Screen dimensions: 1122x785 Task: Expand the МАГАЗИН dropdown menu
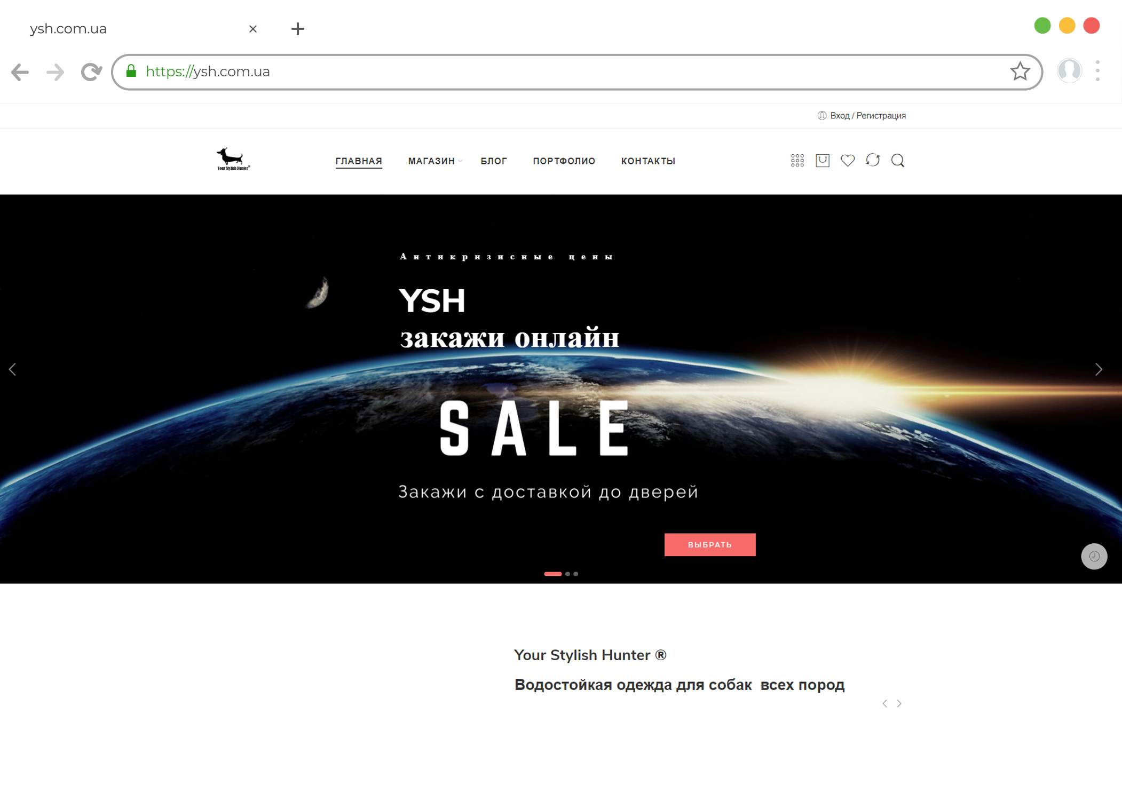coord(434,161)
